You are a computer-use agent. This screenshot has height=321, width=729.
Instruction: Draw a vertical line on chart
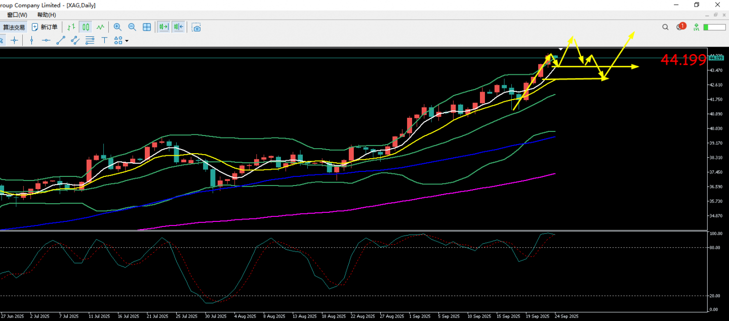coord(31,40)
